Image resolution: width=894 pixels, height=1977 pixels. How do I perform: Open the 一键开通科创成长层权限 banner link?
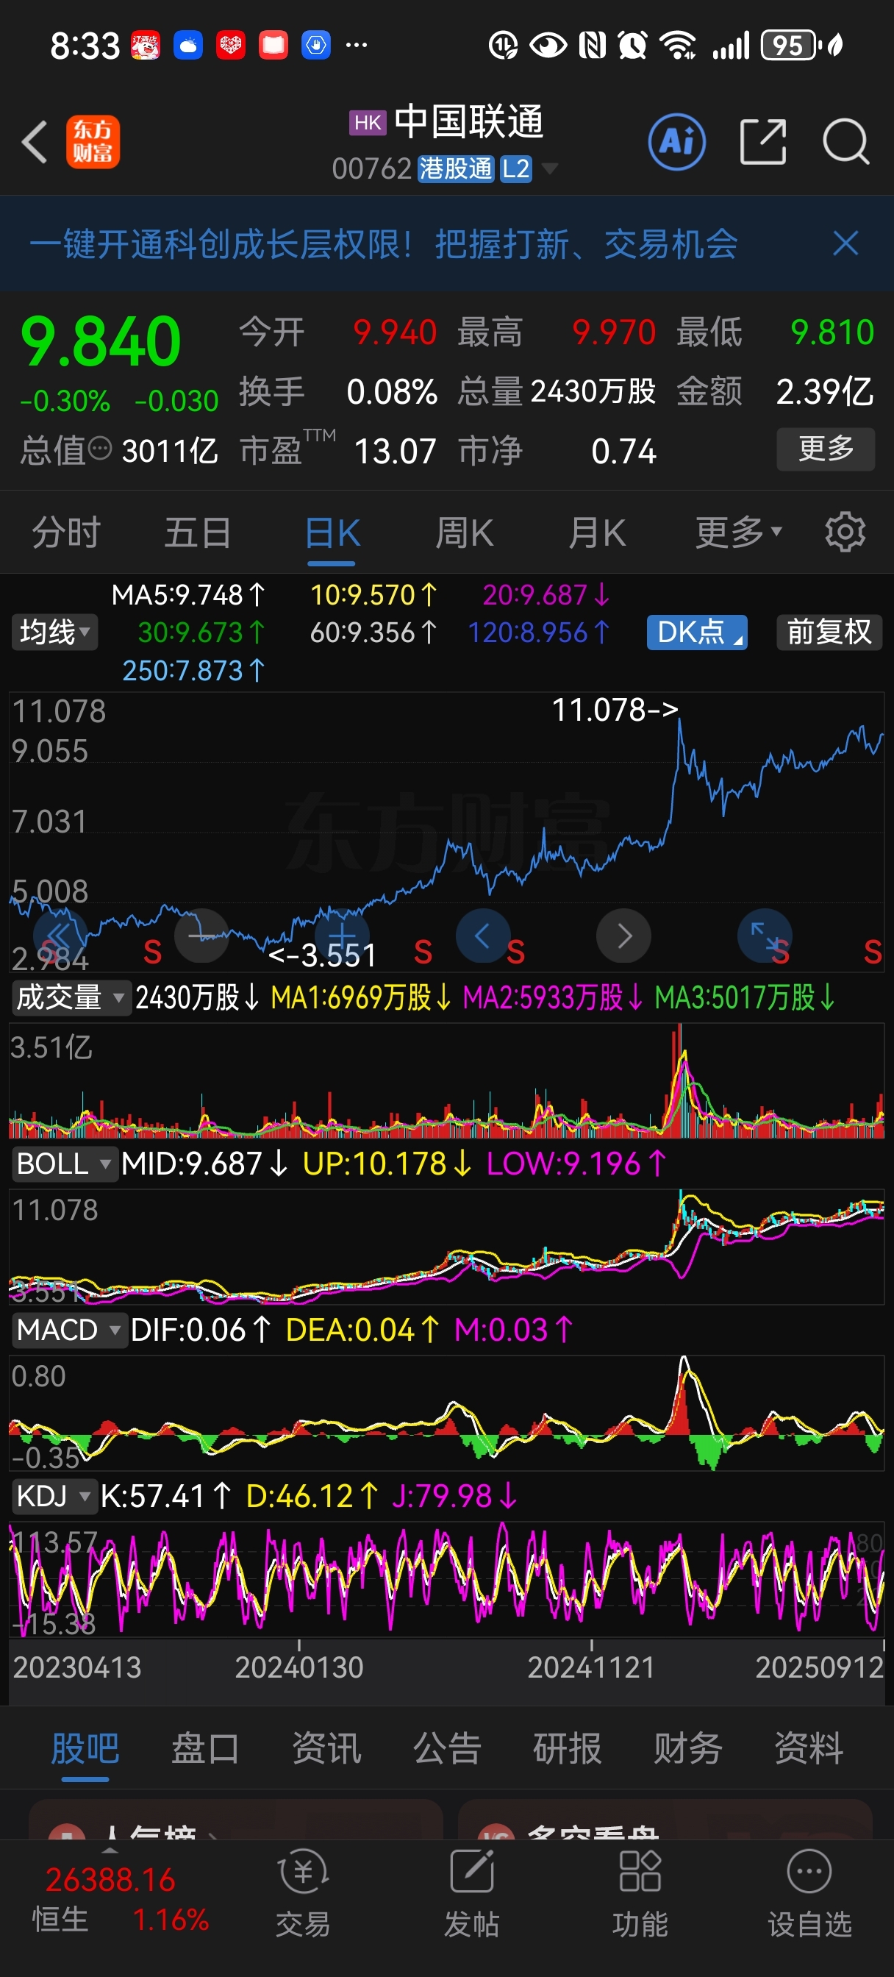tap(384, 244)
